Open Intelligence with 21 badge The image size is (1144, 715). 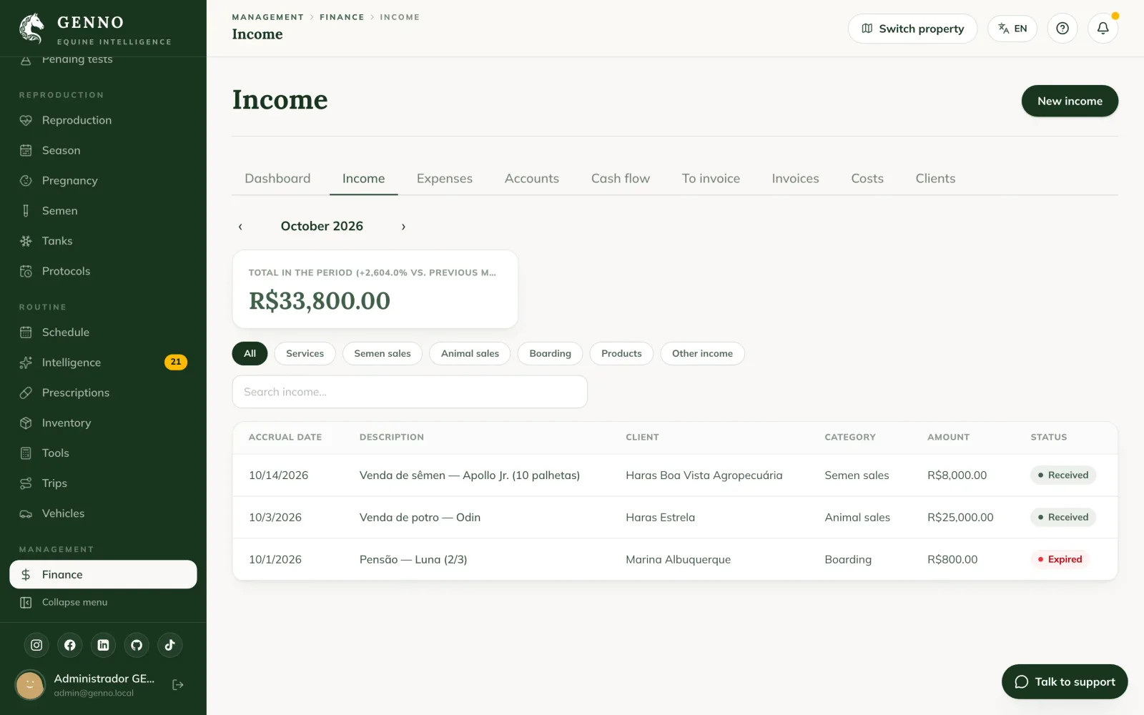[103, 363]
